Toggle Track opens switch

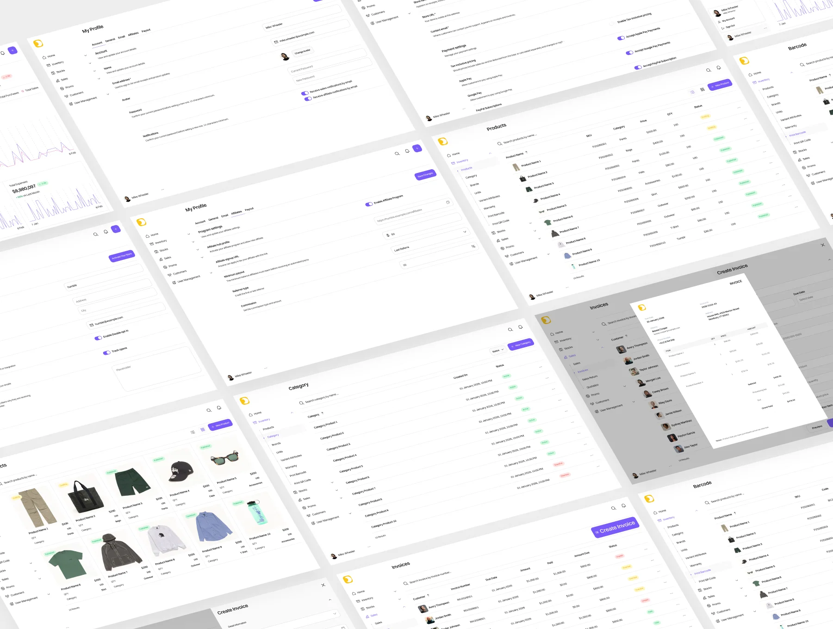coord(106,352)
